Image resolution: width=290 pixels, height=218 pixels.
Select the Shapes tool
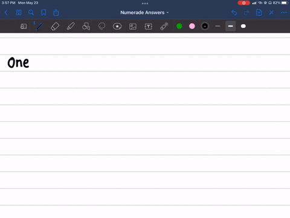tap(86, 26)
